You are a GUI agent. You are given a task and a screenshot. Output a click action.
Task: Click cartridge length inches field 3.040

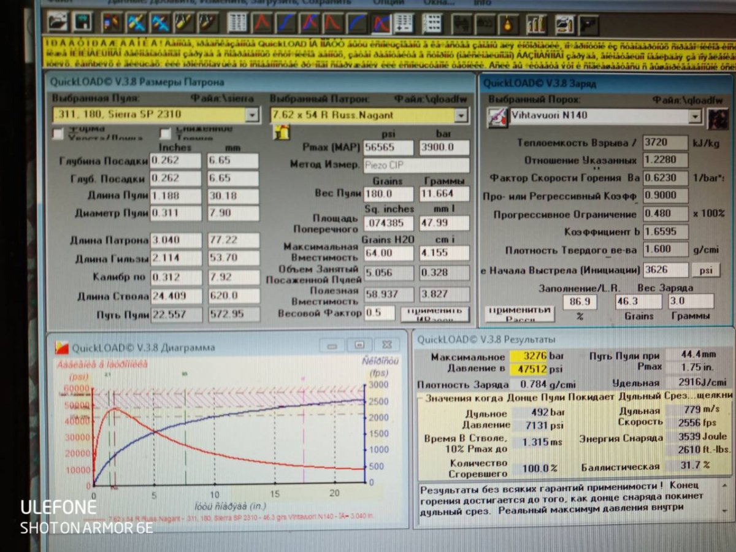175,240
